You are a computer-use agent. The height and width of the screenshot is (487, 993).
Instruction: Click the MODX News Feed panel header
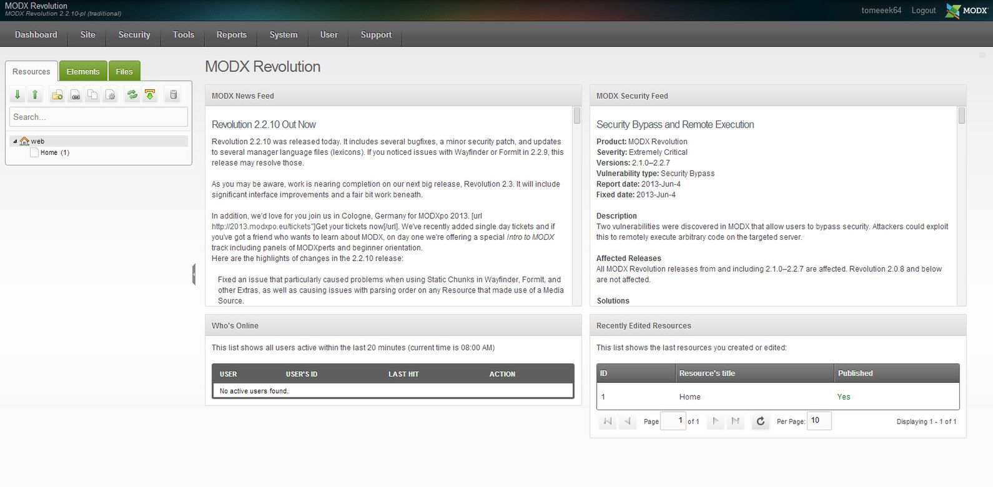click(x=393, y=96)
